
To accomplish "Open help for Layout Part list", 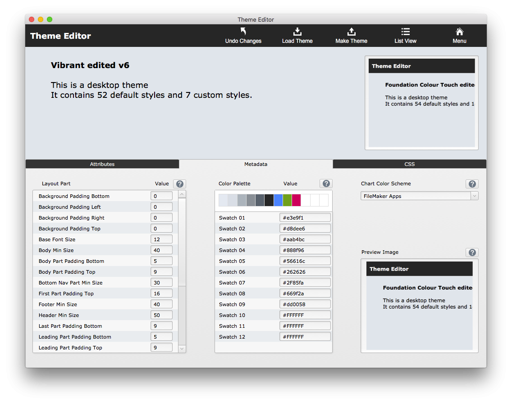I will [179, 184].
